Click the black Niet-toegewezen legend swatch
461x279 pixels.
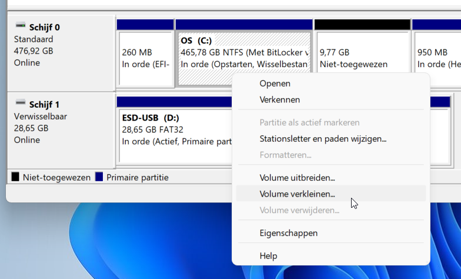15,177
